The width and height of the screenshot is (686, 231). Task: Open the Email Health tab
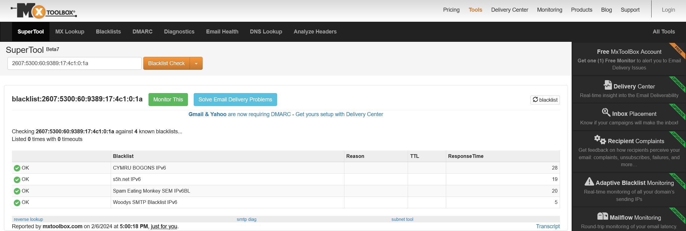tap(222, 32)
